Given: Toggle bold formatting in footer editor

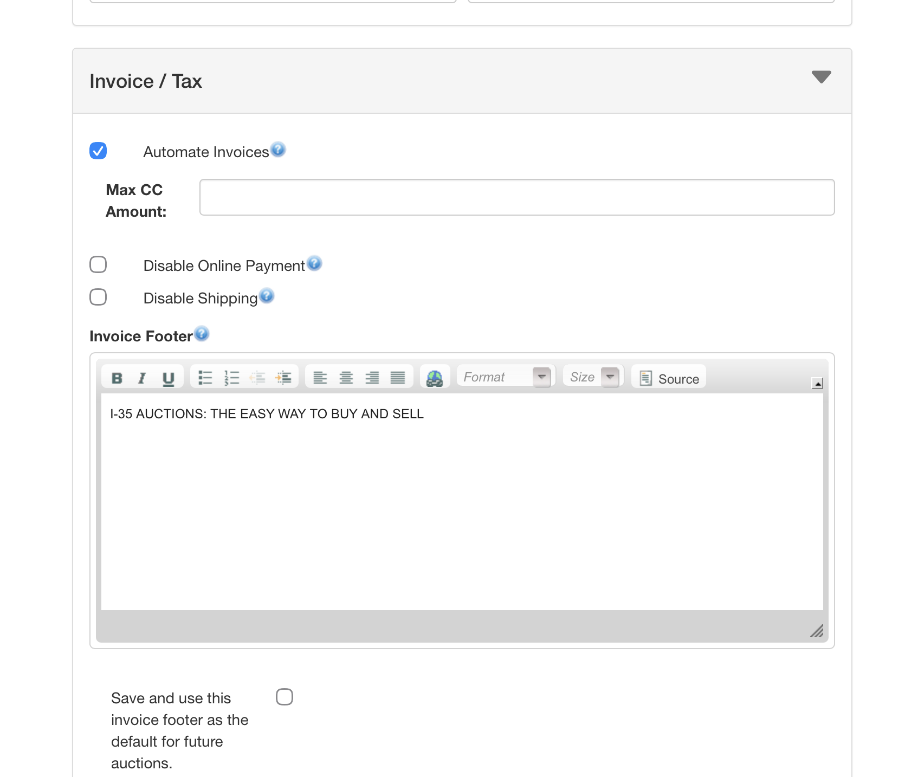Looking at the screenshot, I should click(117, 378).
